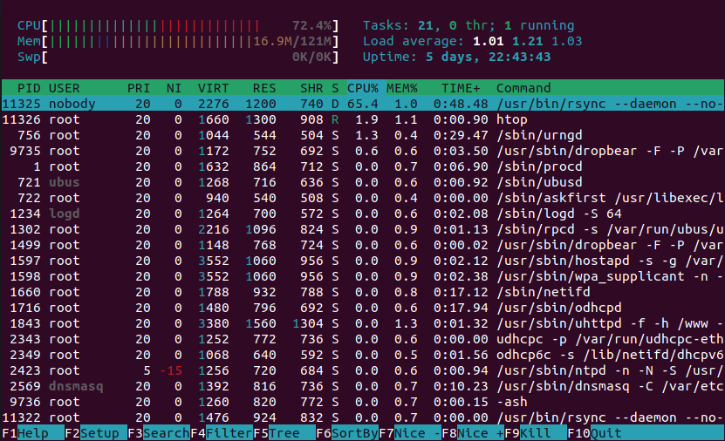725x441 pixels.
Task: Click the 16.9M/121M memory value
Action: pos(291,41)
